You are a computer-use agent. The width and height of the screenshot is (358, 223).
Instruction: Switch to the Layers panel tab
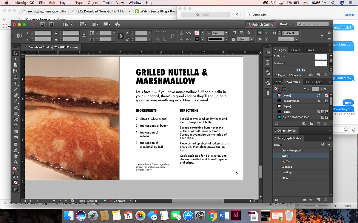[x=296, y=50]
